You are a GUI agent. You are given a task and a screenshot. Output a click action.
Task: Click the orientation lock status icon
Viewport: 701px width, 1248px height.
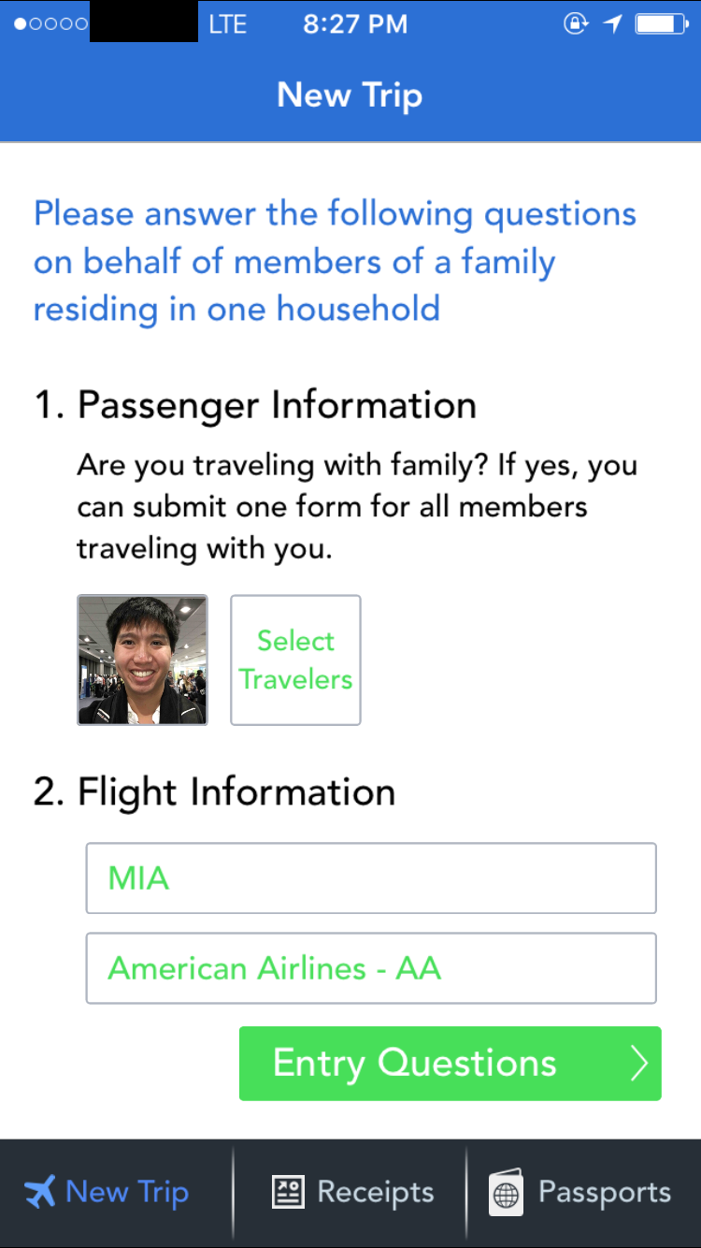click(x=576, y=24)
